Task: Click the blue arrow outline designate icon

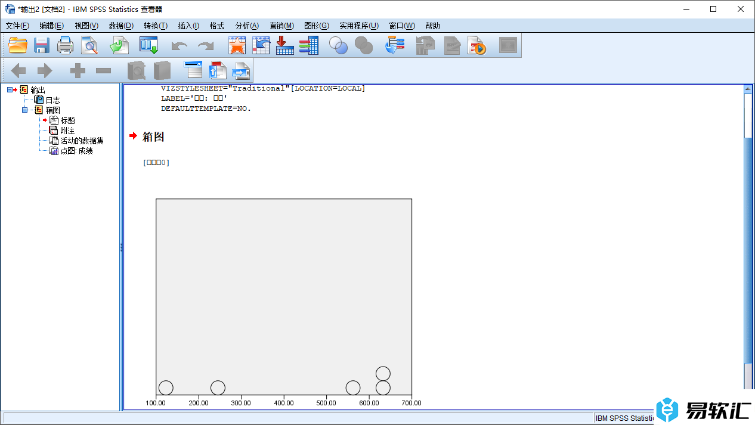Action: pyautogui.click(x=395, y=45)
